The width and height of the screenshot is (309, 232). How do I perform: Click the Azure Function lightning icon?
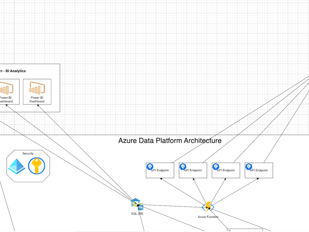(208, 207)
